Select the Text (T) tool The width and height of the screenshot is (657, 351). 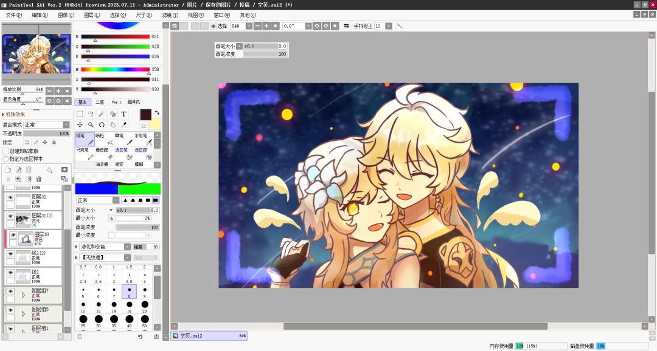point(123,114)
